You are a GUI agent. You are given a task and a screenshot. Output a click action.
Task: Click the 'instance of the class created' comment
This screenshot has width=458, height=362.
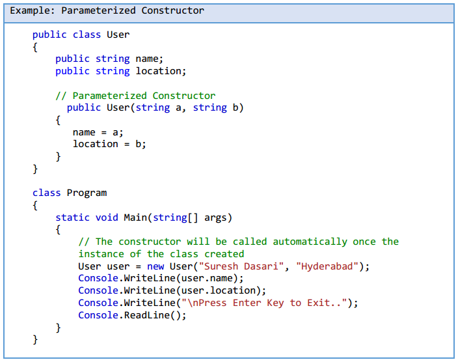(x=161, y=254)
